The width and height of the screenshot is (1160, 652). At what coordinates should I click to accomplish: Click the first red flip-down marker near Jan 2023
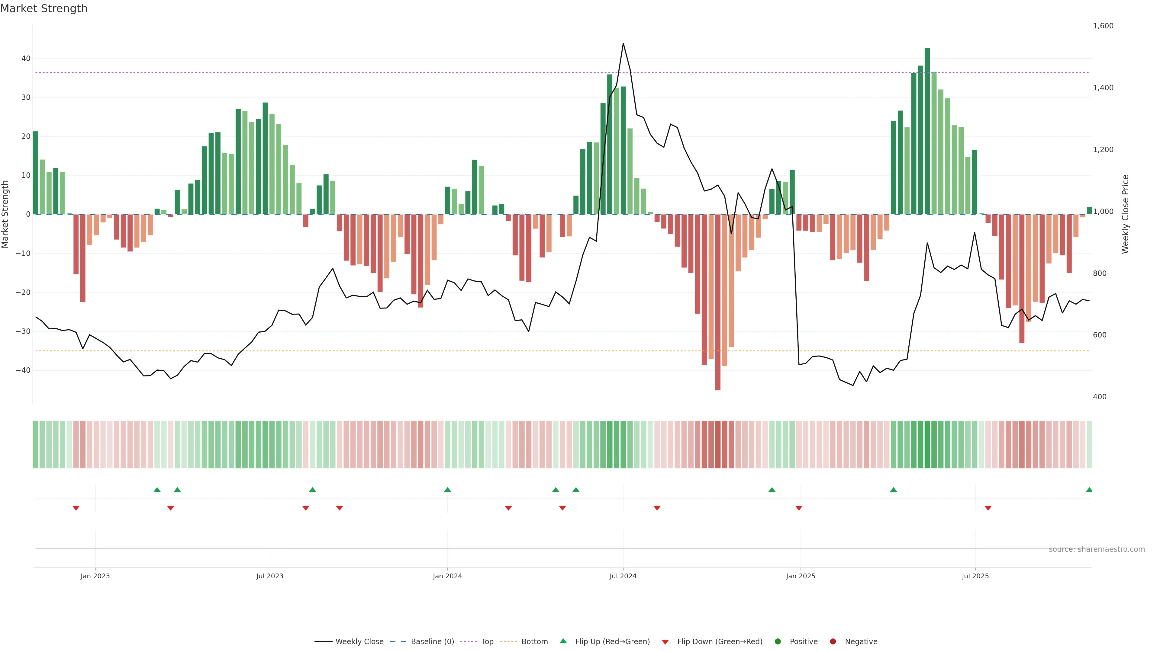tap(76, 508)
